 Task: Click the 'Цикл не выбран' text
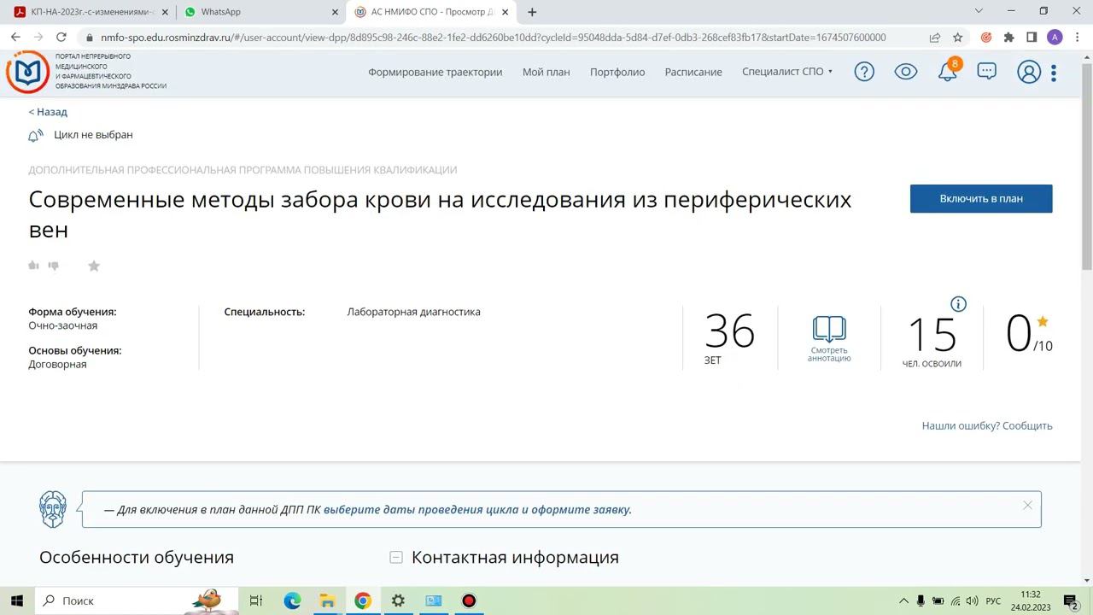[x=93, y=135]
